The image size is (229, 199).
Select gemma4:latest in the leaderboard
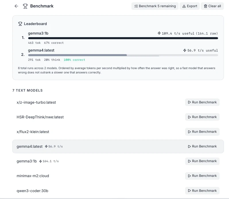tap(41, 50)
